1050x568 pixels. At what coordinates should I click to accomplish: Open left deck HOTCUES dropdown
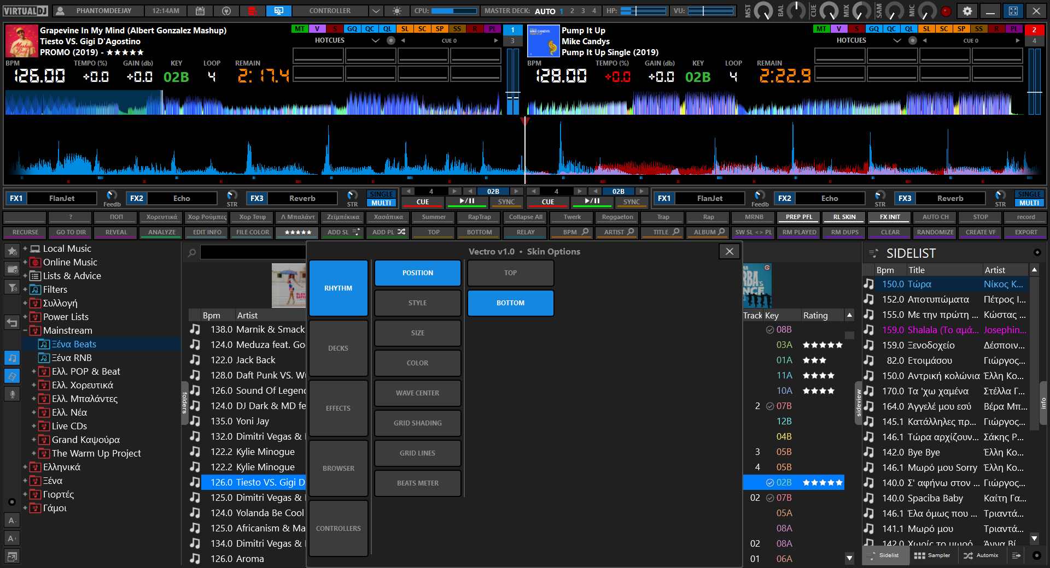pyautogui.click(x=376, y=40)
